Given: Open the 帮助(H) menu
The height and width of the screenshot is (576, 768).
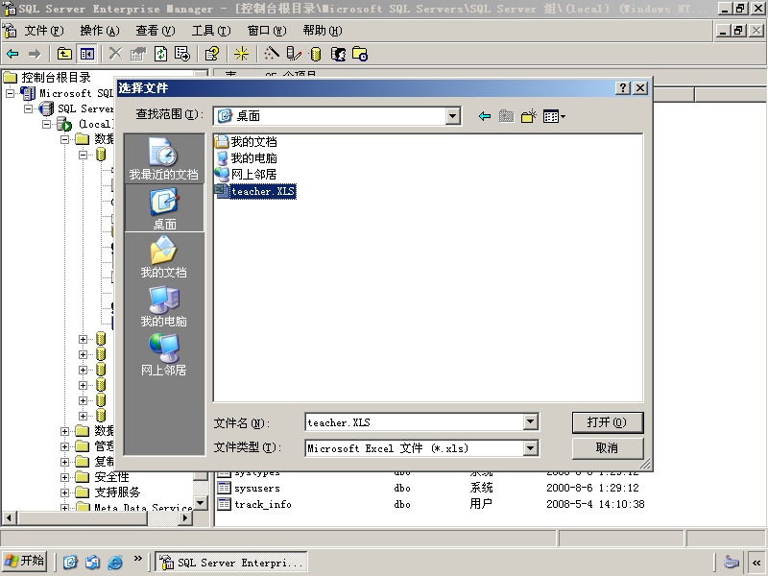Looking at the screenshot, I should click(323, 31).
